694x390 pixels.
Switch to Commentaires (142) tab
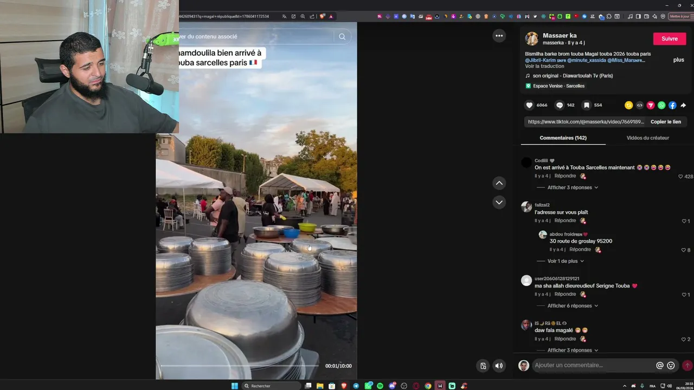click(x=563, y=138)
